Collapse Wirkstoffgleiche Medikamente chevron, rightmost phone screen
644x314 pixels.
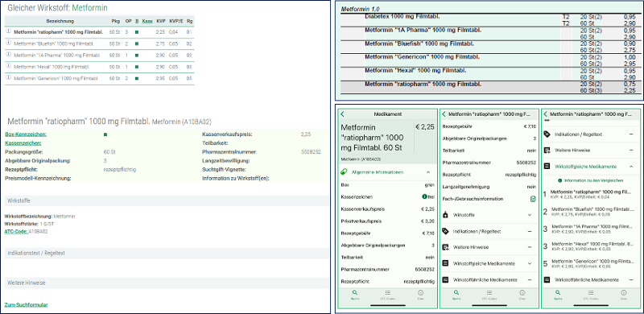pyautogui.click(x=631, y=167)
